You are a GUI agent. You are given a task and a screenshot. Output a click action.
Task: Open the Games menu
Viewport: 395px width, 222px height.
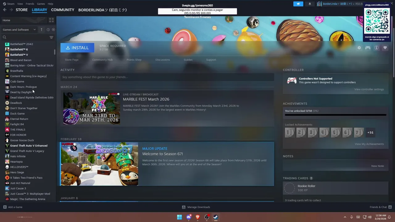tap(41, 4)
